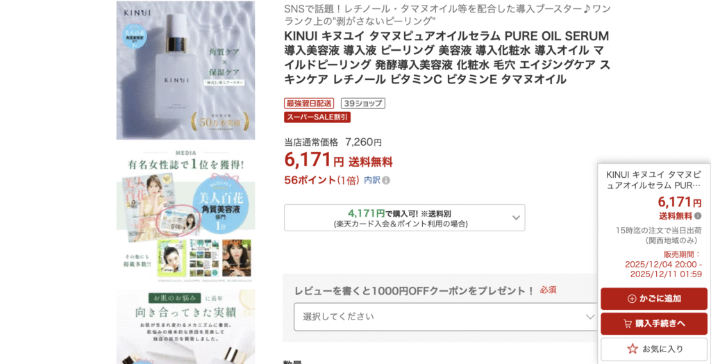Open the 有名女性誌で1位を獲得 media image
Screen dimensions: 711x364
click(x=185, y=213)
